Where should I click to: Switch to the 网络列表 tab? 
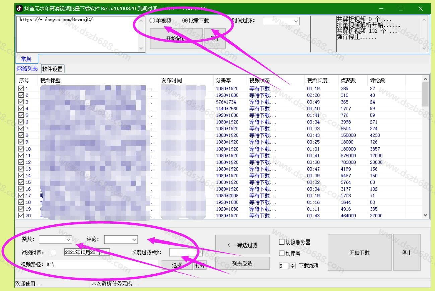tap(27, 69)
